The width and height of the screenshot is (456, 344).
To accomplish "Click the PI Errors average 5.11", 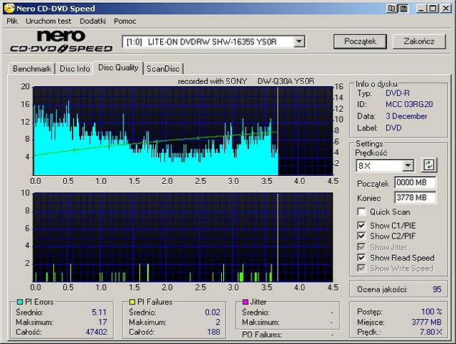I will 99,312.
